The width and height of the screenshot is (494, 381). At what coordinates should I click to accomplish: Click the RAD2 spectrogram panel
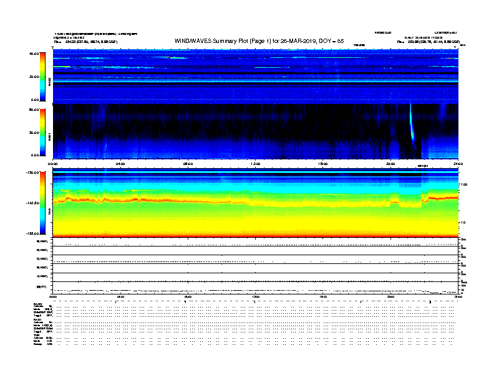tap(256, 76)
